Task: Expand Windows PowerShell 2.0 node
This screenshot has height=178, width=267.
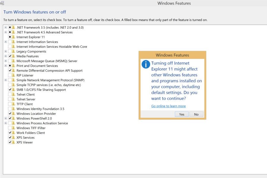Action: pyautogui.click(x=6, y=118)
